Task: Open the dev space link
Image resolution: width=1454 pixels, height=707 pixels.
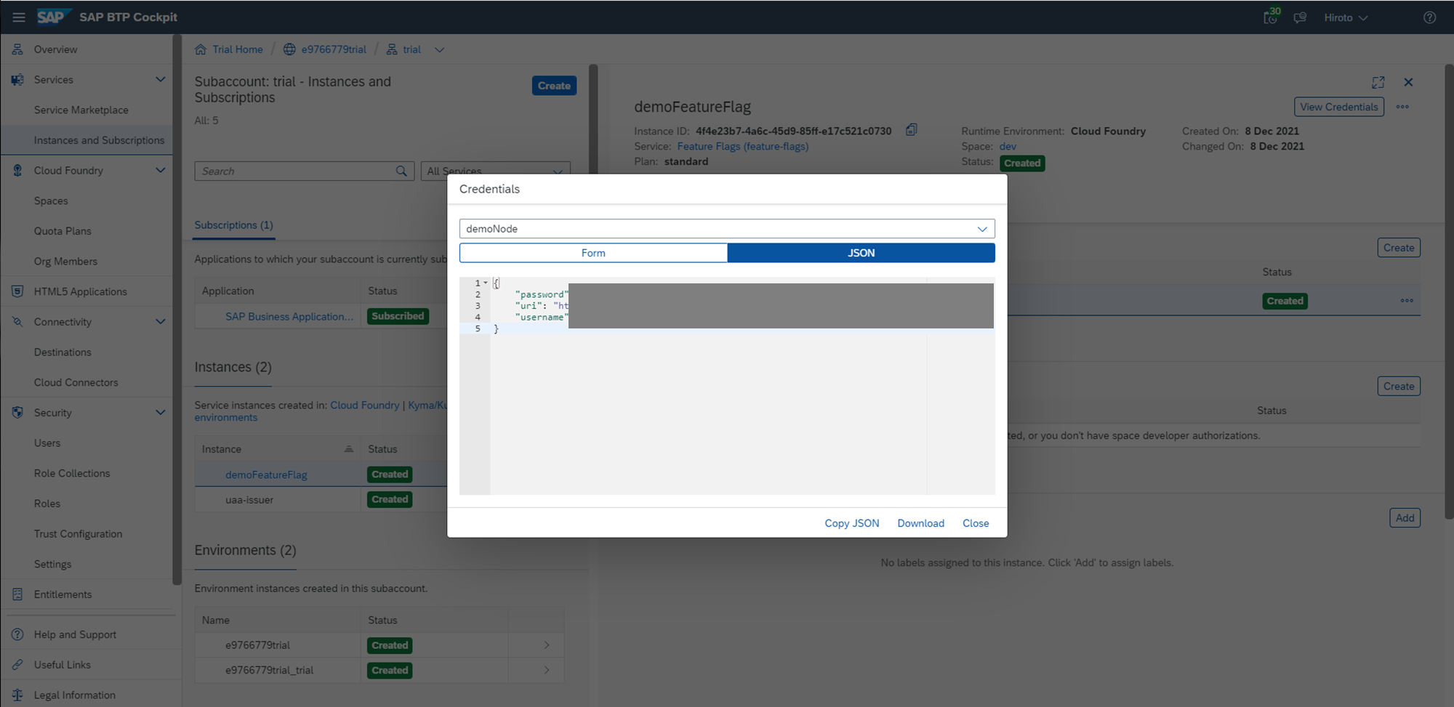Action: 1008,146
